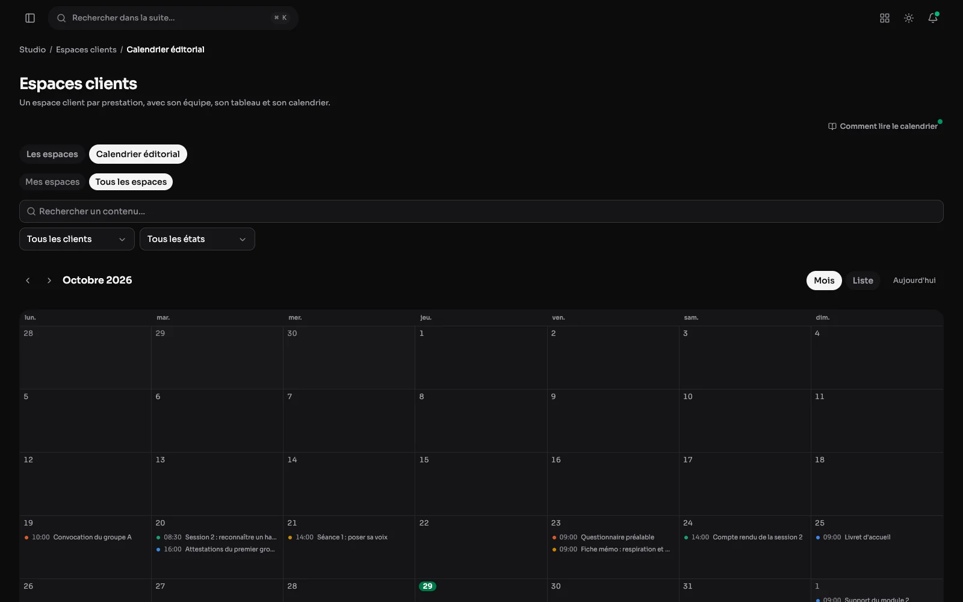Open event 'Attestations du premier gro...'

tap(216, 549)
